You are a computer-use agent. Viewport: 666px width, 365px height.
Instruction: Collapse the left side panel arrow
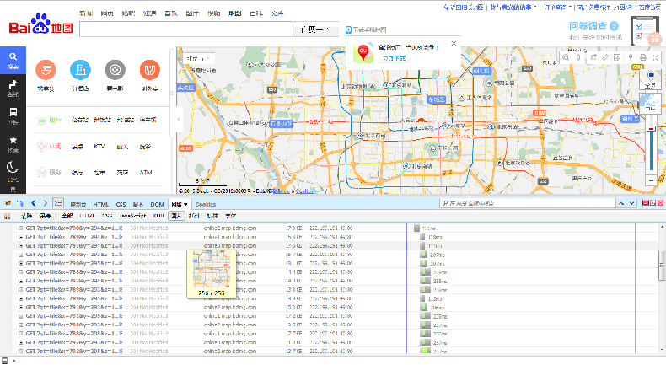point(179,119)
